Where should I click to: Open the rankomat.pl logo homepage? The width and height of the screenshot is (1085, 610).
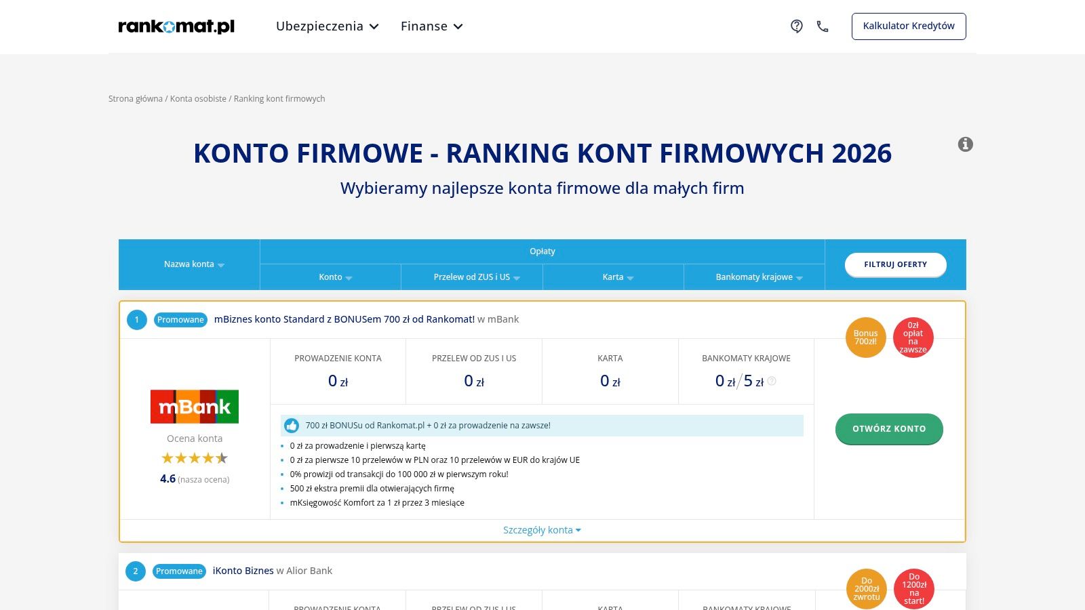point(176,26)
